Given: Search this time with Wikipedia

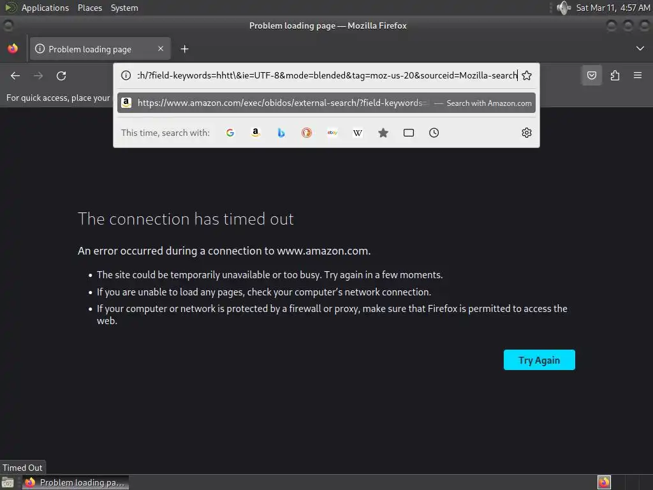Looking at the screenshot, I should pos(358,133).
